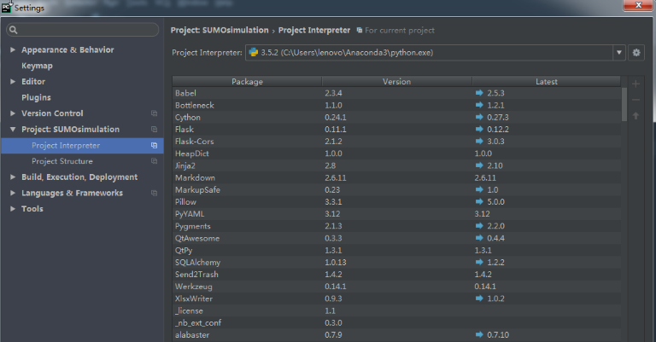The width and height of the screenshot is (656, 342).
Task: Select the Flask package row
Action: [396, 129]
